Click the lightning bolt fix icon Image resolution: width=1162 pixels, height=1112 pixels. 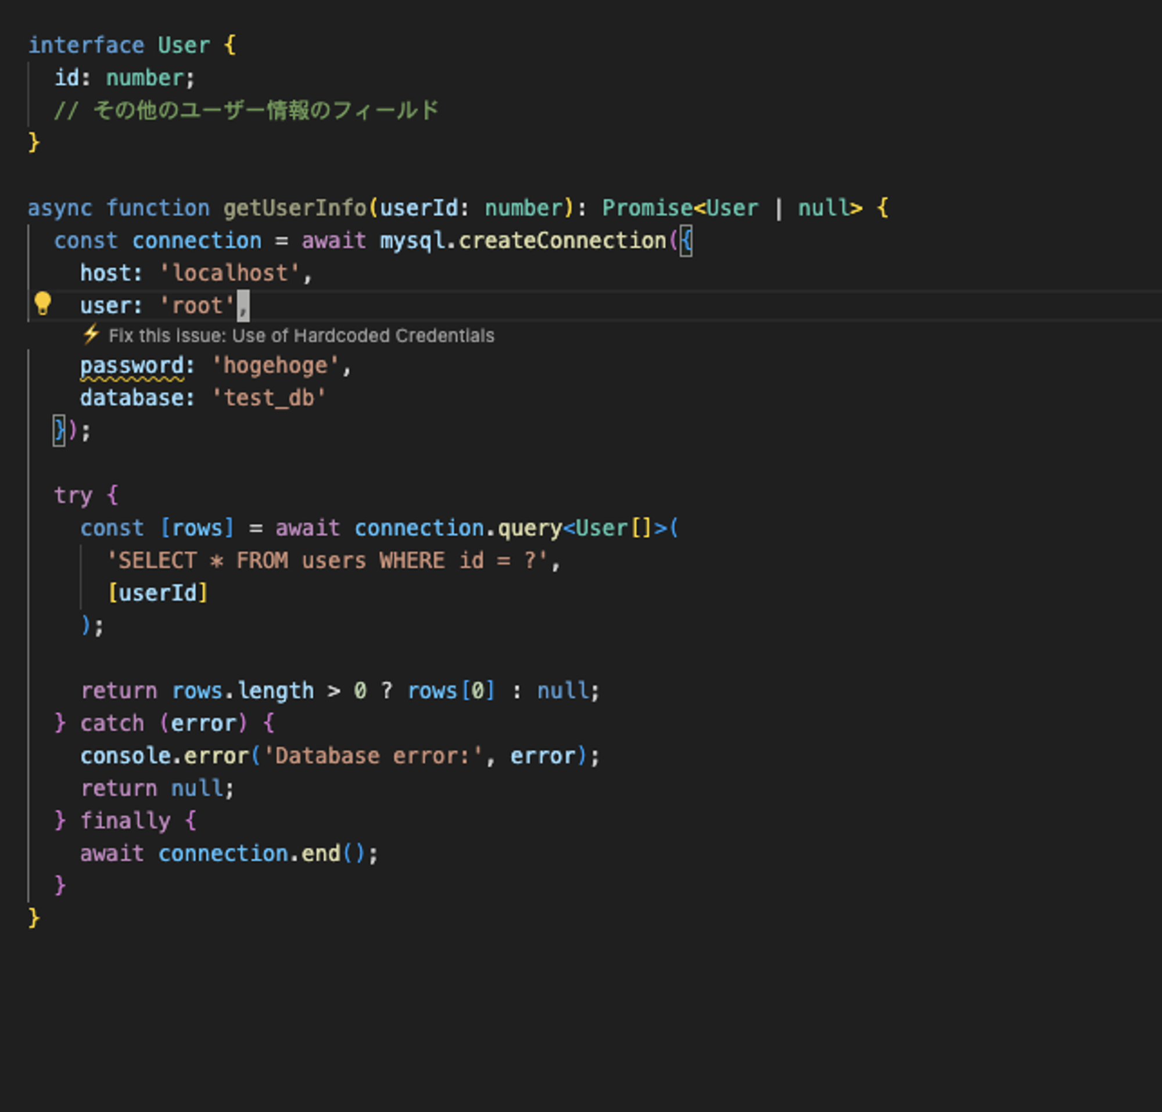[x=91, y=335]
